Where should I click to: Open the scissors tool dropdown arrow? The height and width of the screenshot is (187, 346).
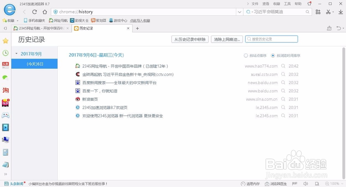point(333,12)
